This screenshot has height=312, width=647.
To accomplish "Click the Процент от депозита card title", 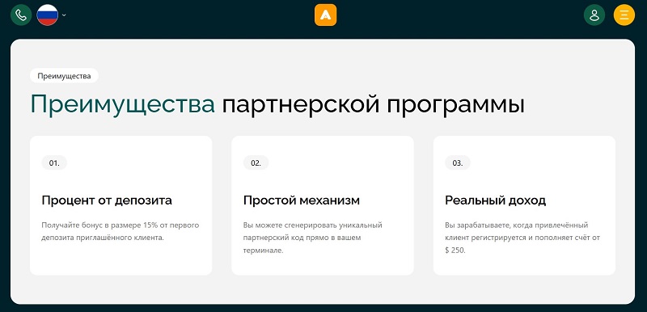I will point(107,200).
